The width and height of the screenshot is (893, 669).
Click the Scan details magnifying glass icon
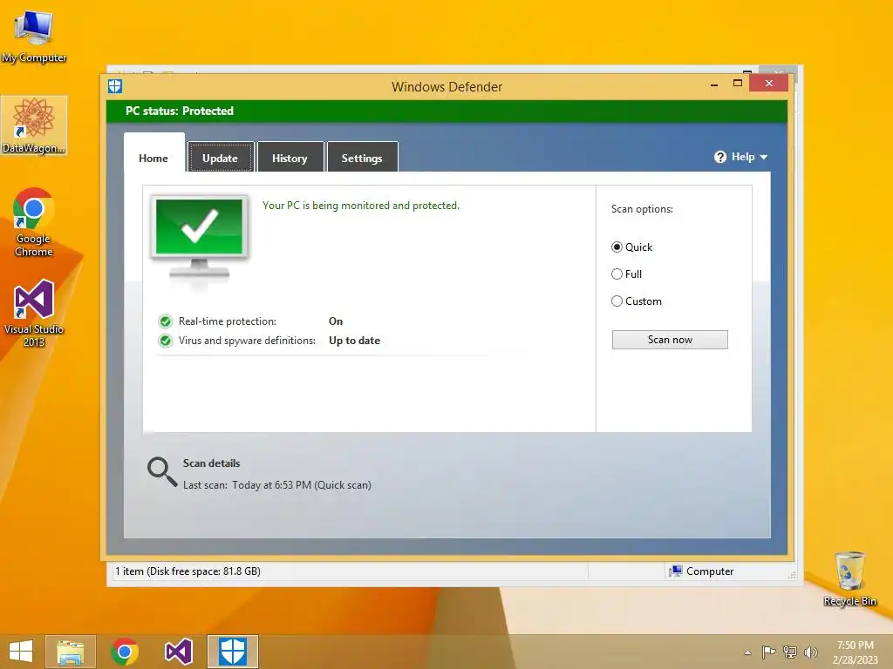[x=161, y=472]
